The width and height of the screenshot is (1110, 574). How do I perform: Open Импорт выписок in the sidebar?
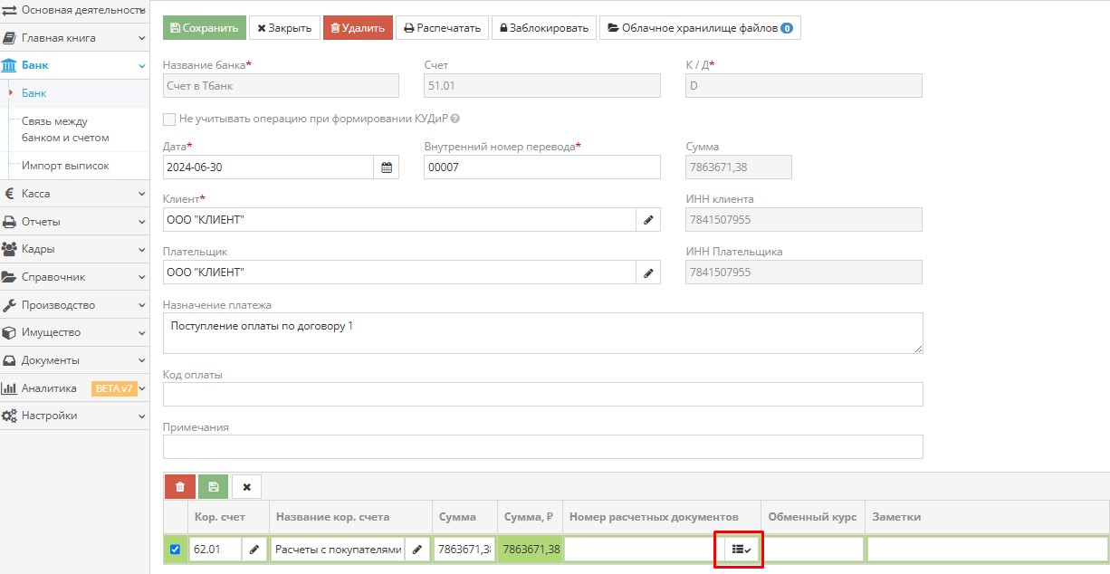point(65,166)
